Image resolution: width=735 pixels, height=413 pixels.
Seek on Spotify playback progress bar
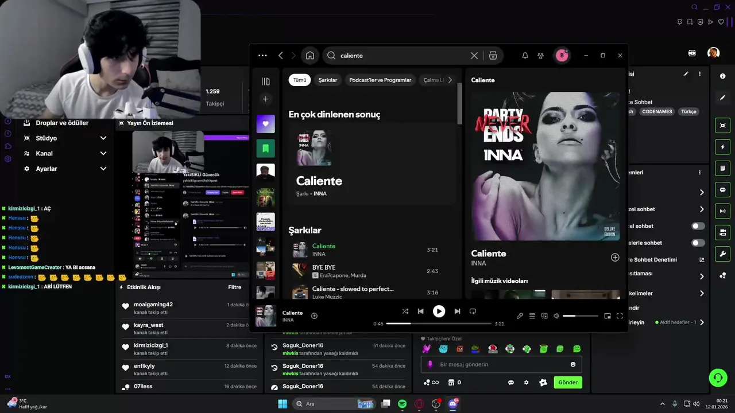pos(439,324)
